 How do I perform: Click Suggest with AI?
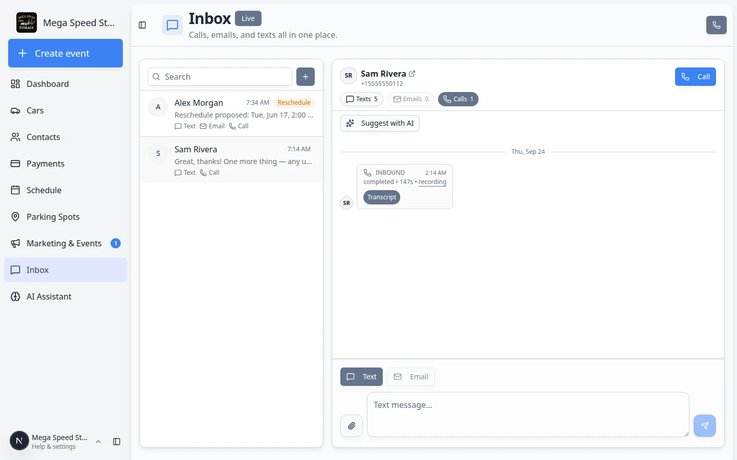(380, 123)
